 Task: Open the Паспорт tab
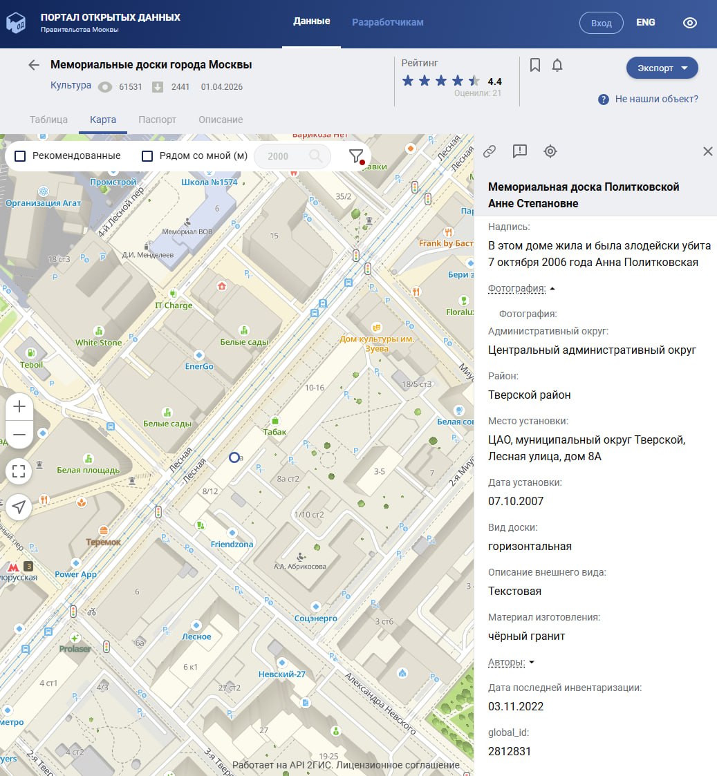click(x=158, y=120)
